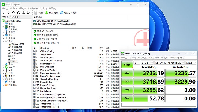Open the test count dropdown showing 5
The image size is (198, 112).
[x=137, y=63]
